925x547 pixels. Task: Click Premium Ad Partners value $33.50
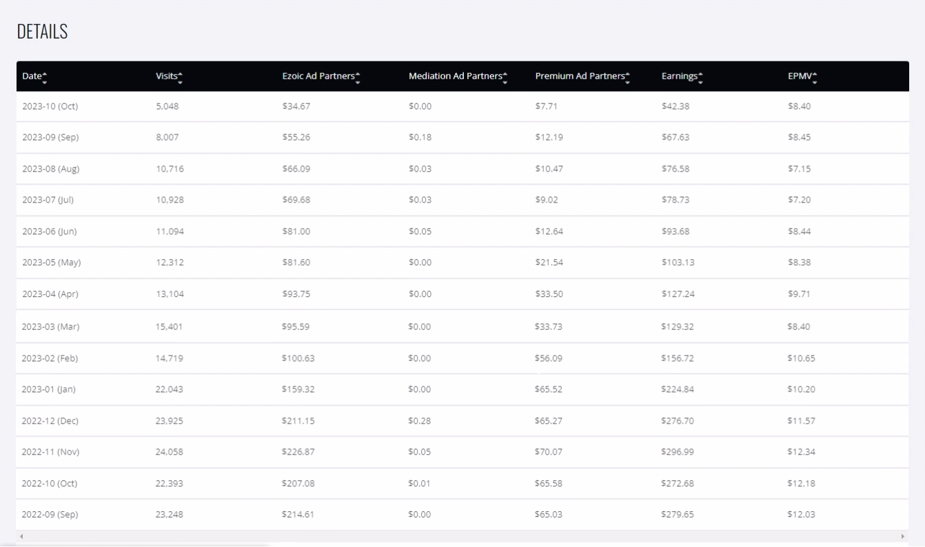point(549,294)
